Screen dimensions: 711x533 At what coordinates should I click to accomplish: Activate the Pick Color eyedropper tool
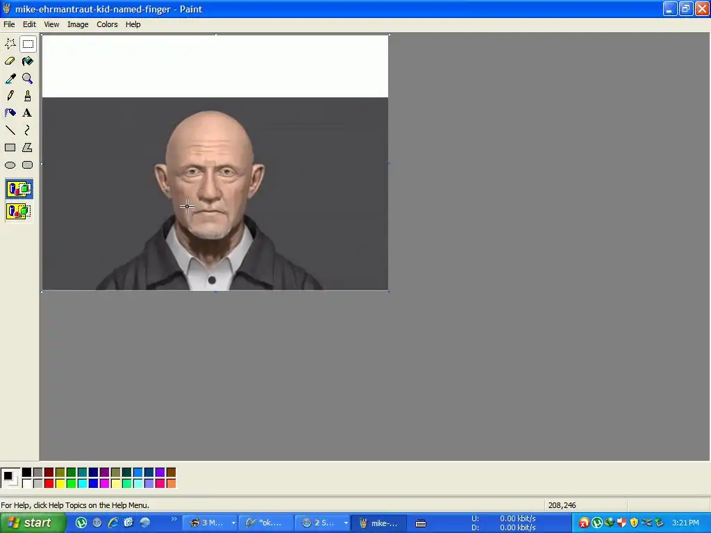point(10,78)
